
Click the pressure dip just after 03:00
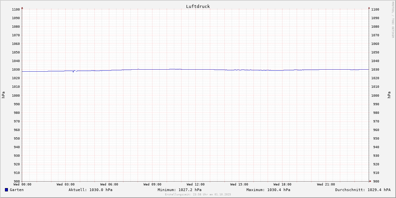pyautogui.click(x=73, y=72)
